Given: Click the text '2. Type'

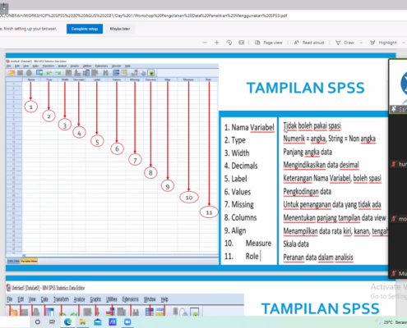Looking at the screenshot, I should click(x=235, y=140).
